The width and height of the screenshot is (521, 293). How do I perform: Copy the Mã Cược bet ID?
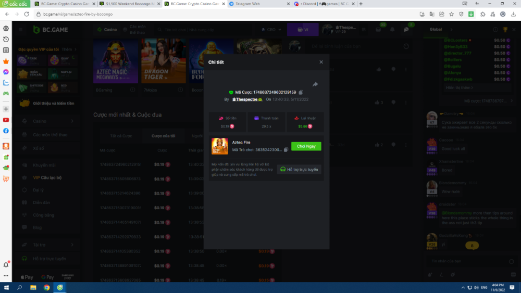(x=301, y=92)
